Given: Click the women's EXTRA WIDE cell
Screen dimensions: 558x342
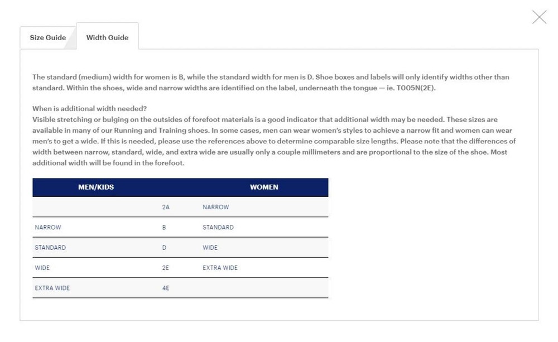Looking at the screenshot, I should click(220, 268).
